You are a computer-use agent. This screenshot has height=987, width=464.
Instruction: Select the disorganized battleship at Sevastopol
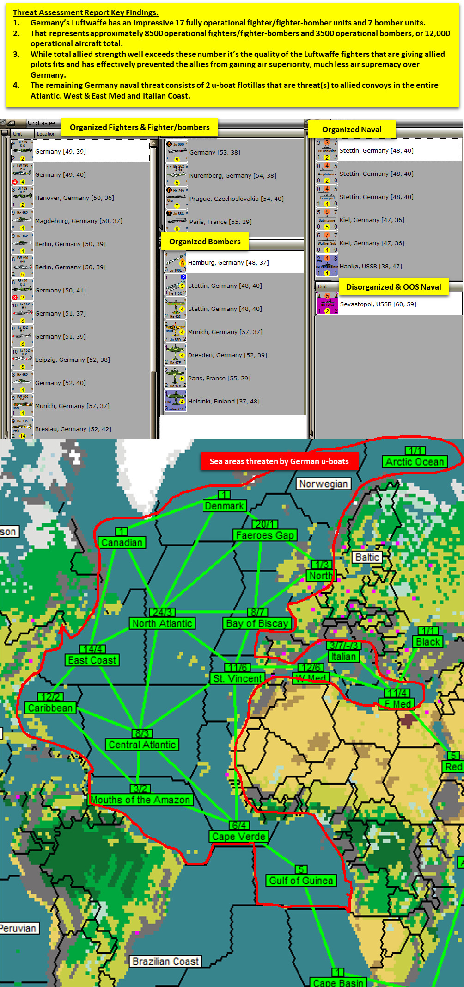click(327, 304)
